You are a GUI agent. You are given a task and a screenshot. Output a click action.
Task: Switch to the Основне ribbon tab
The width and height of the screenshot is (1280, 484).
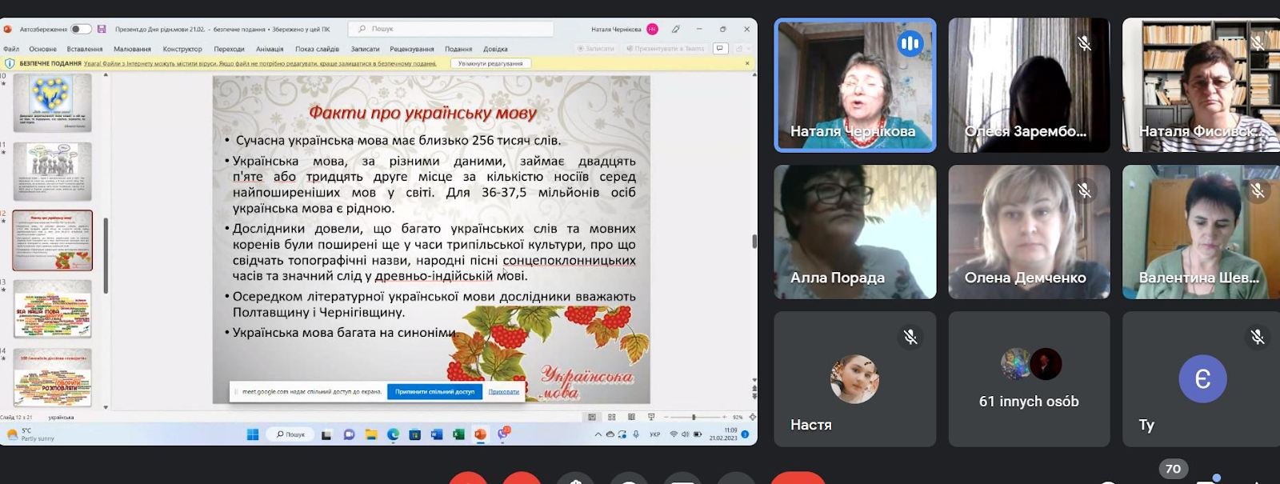pyautogui.click(x=43, y=49)
